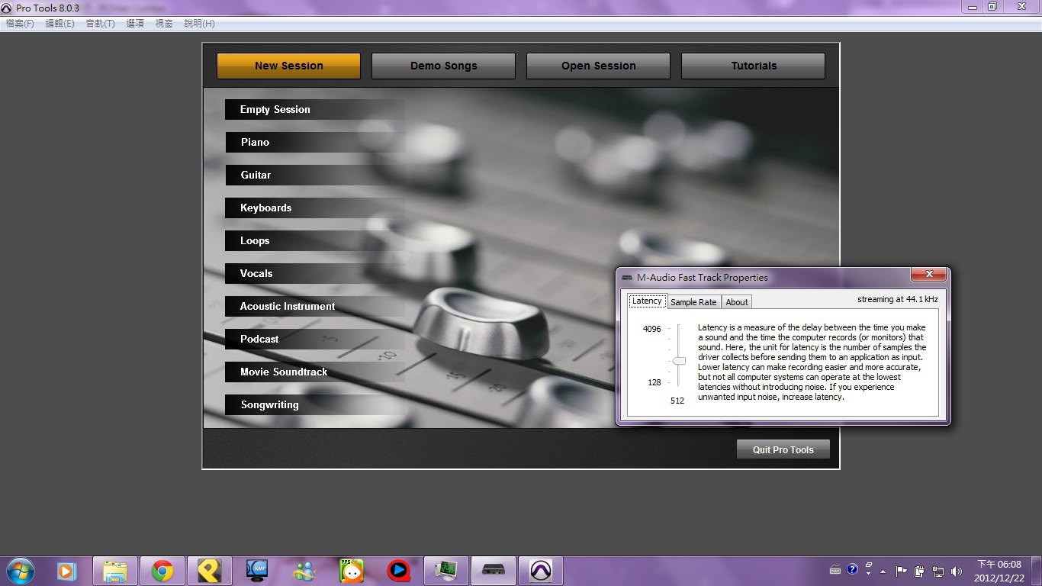Open KMPlayer from the taskbar
The image size is (1042, 586).
(257, 571)
